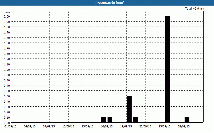The image size is (214, 133).
Task: Click the '0,30' y-axis value
Action: point(7,107)
